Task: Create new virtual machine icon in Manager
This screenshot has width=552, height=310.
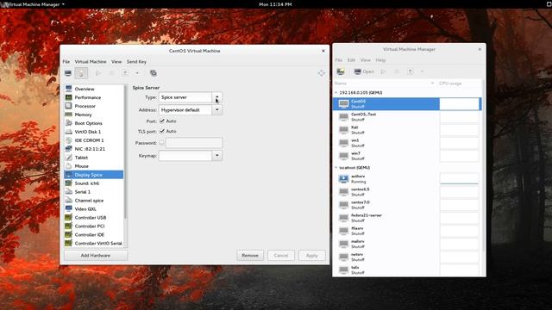Action: 341,71
